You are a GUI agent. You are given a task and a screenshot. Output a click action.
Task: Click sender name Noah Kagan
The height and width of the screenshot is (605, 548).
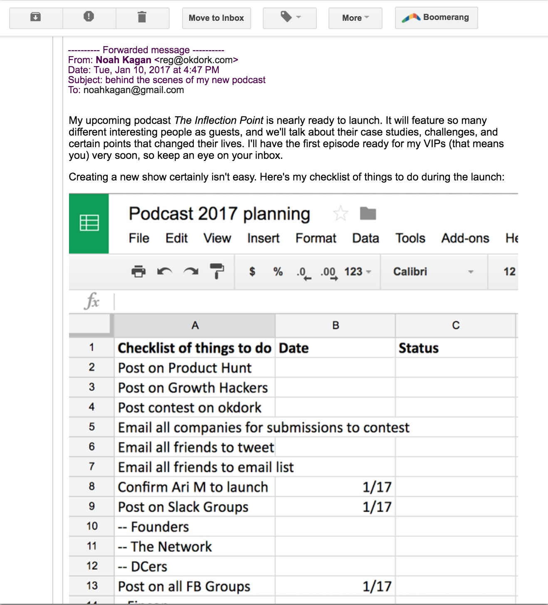click(x=123, y=60)
